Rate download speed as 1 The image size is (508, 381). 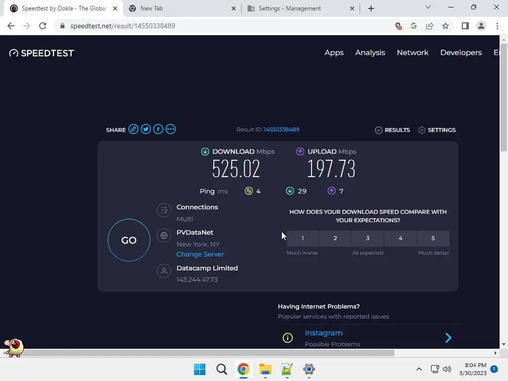[303, 239]
